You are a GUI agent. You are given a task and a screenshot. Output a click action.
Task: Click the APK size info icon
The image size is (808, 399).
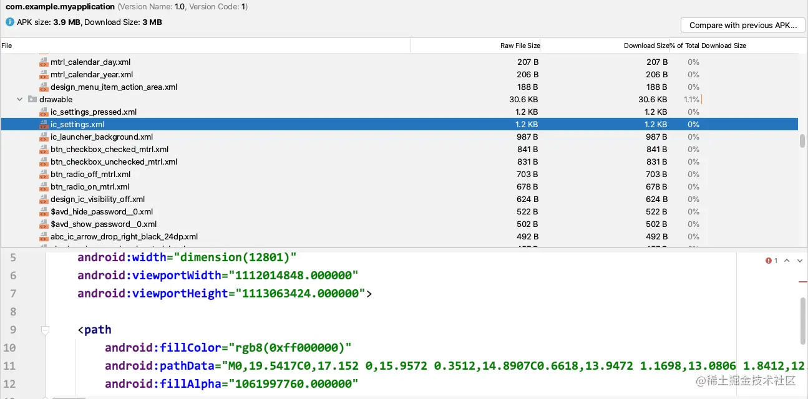pos(10,22)
